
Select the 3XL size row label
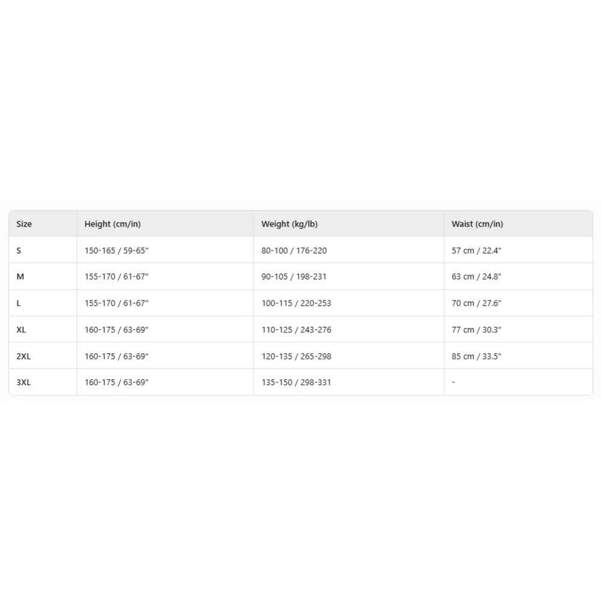tap(23, 383)
